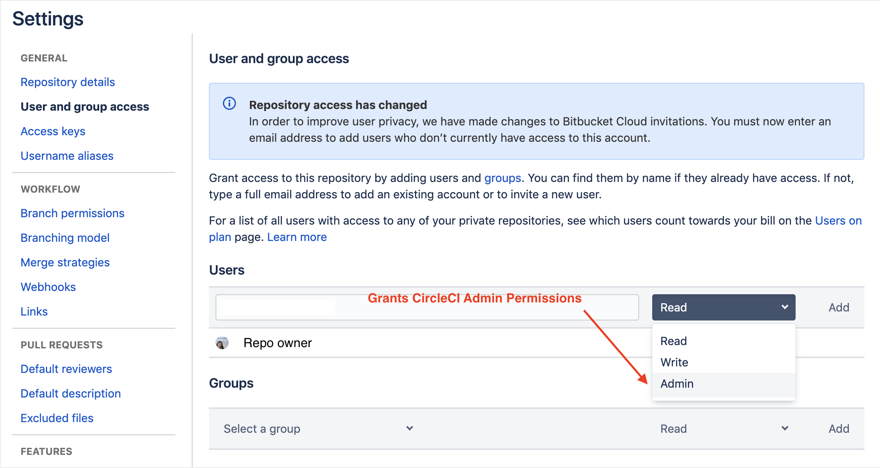Expand the Select a group dropdown
Image resolution: width=880 pixels, height=468 pixels.
click(x=318, y=429)
